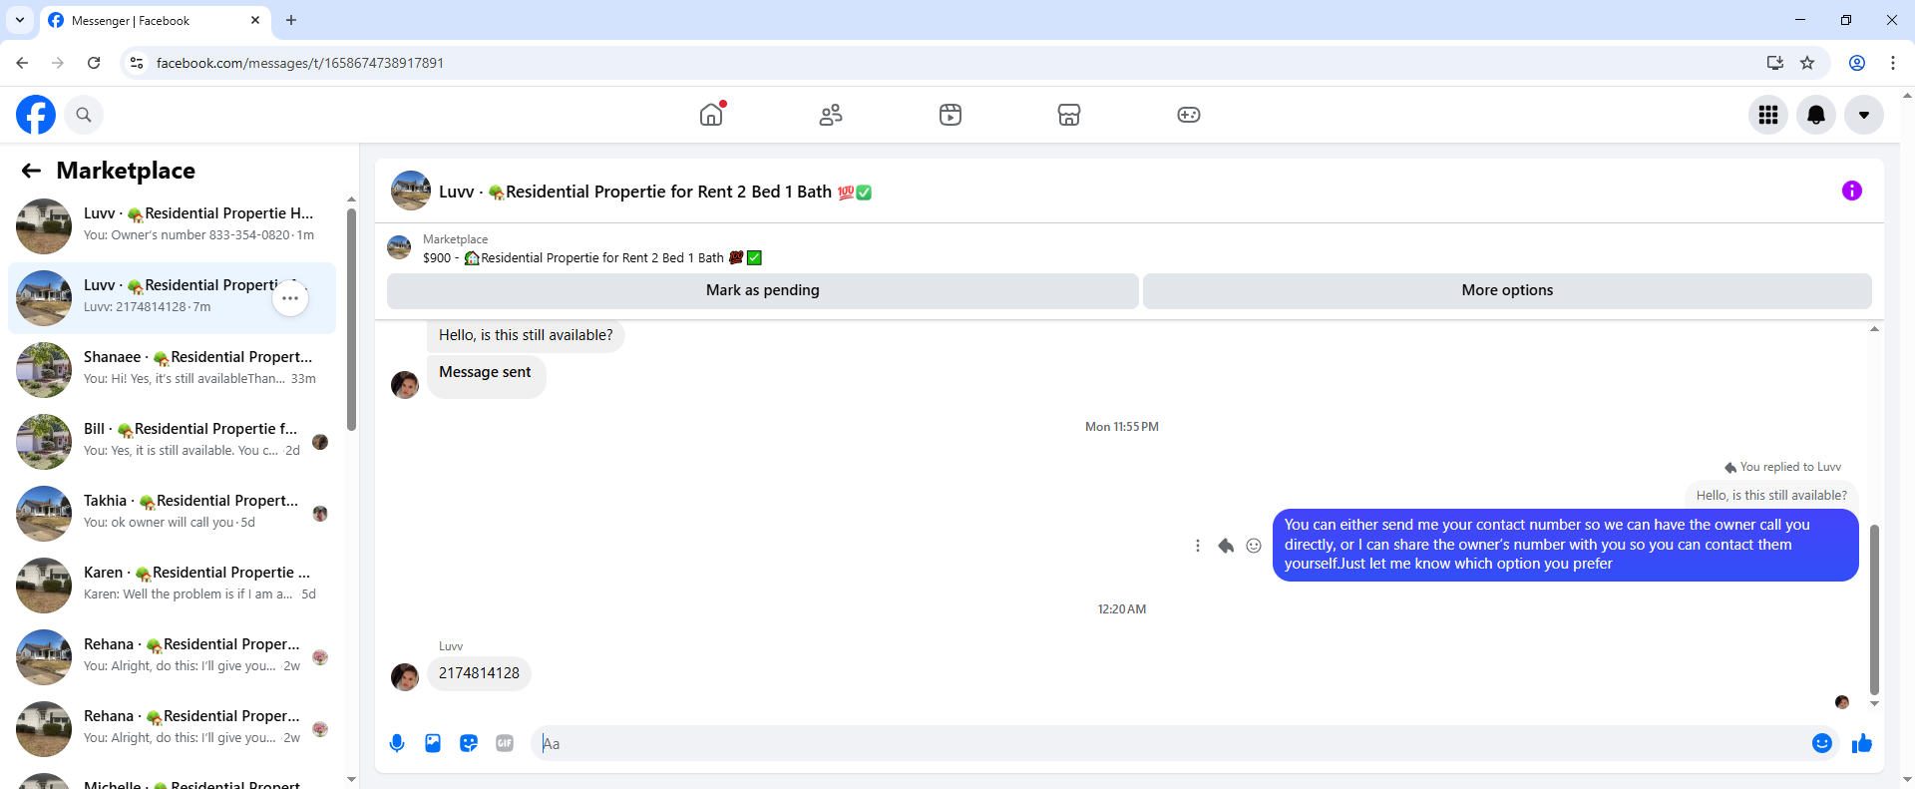This screenshot has height=789, width=1915.
Task: View site information icon in address bar
Action: pyautogui.click(x=137, y=63)
